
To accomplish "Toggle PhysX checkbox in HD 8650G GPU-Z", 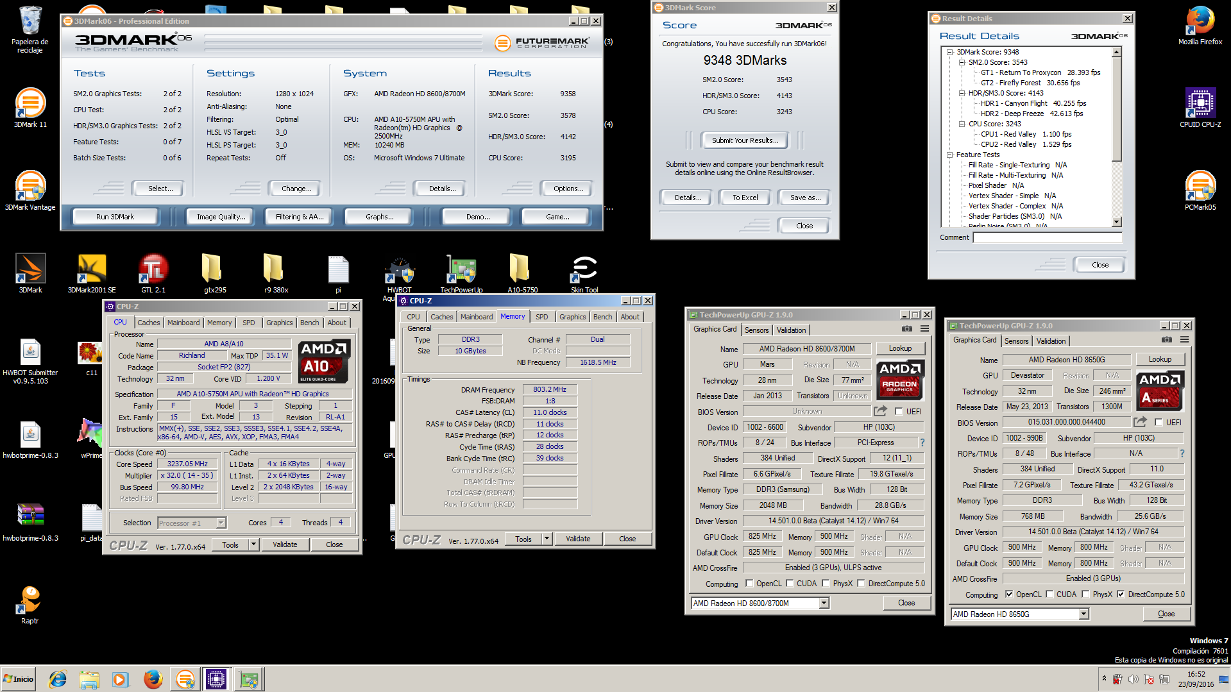I will tap(1085, 595).
